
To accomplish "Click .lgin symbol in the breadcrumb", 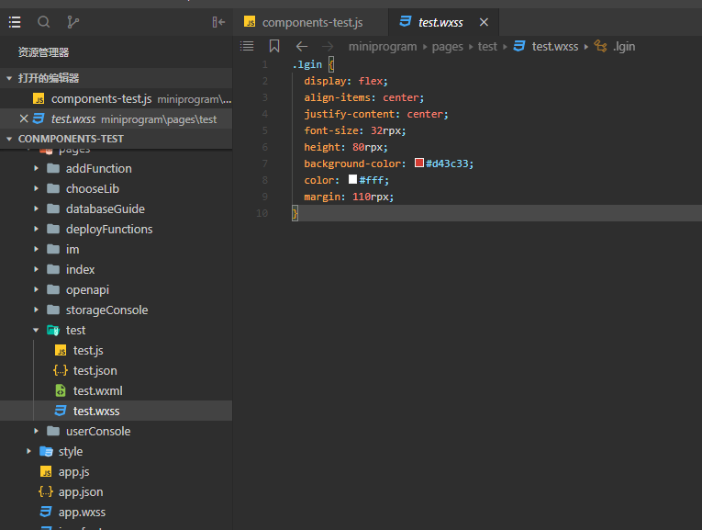I will pos(624,47).
